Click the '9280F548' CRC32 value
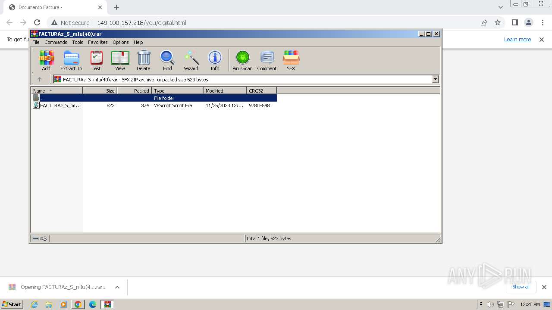The image size is (552, 310). [259, 105]
